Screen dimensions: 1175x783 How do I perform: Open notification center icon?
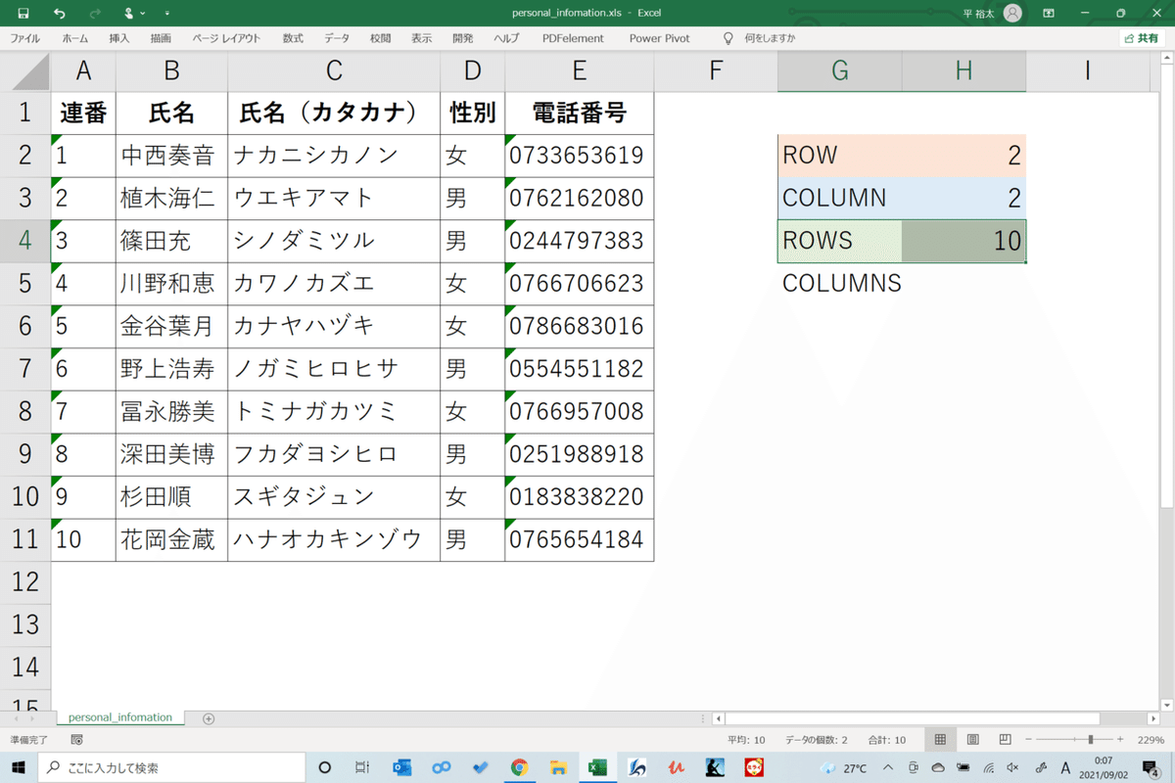(1151, 767)
